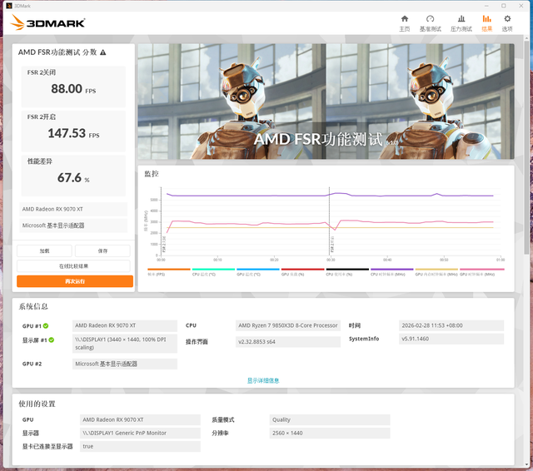Click the 在线比较结果 compare online button
533x471 pixels.
[73, 266]
